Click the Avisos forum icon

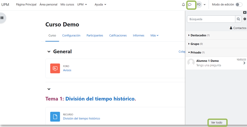[55, 68]
